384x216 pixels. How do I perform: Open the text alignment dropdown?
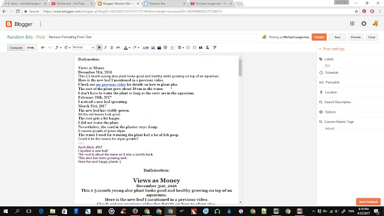[181, 47]
